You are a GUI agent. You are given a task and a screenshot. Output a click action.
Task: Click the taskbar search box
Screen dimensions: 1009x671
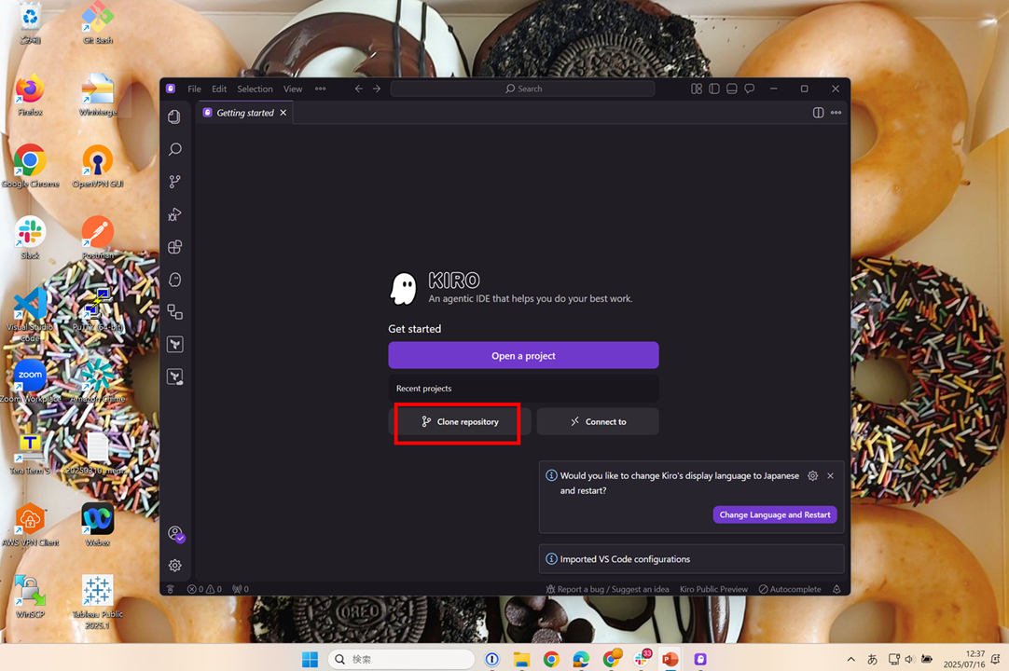tap(402, 659)
